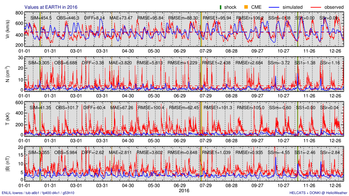Click the 2016 year label under bottom axis
Viewport: 349px width, 196px height.
click(184, 191)
